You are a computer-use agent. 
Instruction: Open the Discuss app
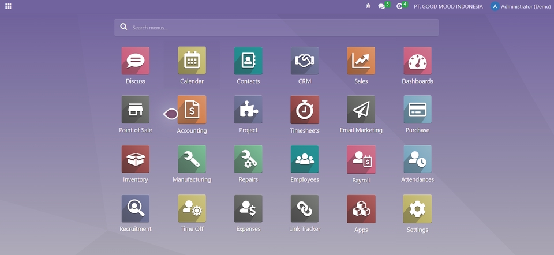pyautogui.click(x=135, y=61)
